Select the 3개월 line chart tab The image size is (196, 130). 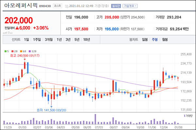point(49,40)
